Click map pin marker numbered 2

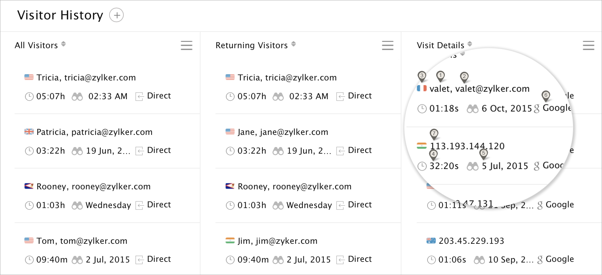(464, 77)
